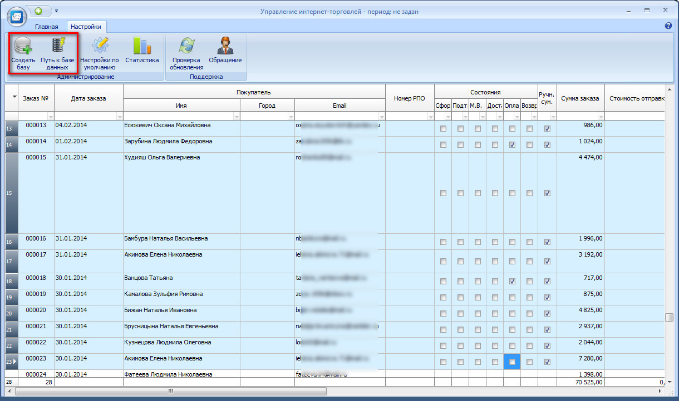Image resolution: width=679 pixels, height=401 pixels.
Task: Check Сфор checkbox for order 000018
Action: coord(443,282)
